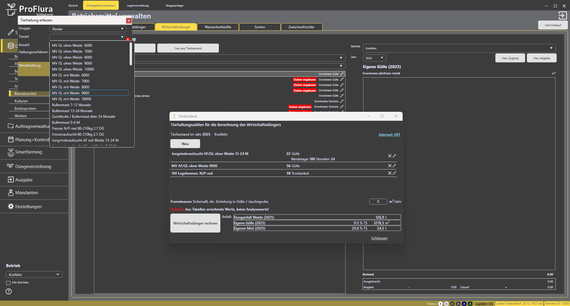
Task: Edit the Legehennen N/P-red entry with pencil icon
Action: tap(394, 173)
